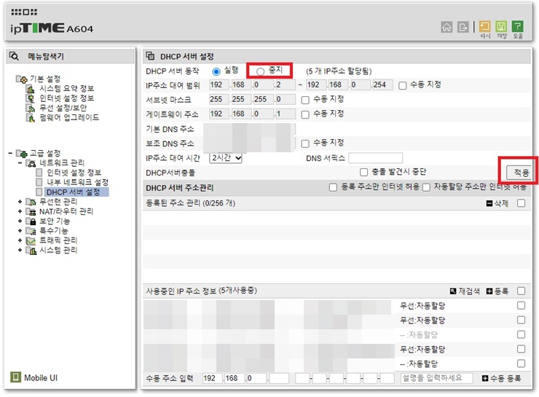
Task: Check 수동 지정 for IP주소 대여 범위
Action: pos(402,85)
